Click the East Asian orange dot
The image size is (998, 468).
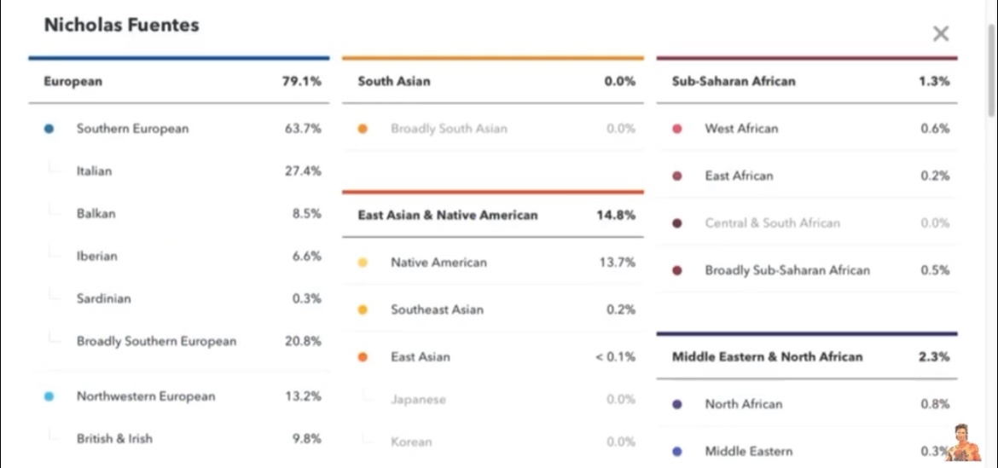pyautogui.click(x=363, y=357)
